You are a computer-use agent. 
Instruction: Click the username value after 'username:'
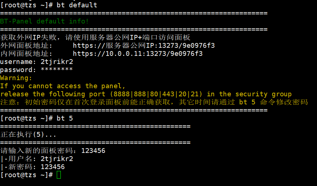coord(57,62)
